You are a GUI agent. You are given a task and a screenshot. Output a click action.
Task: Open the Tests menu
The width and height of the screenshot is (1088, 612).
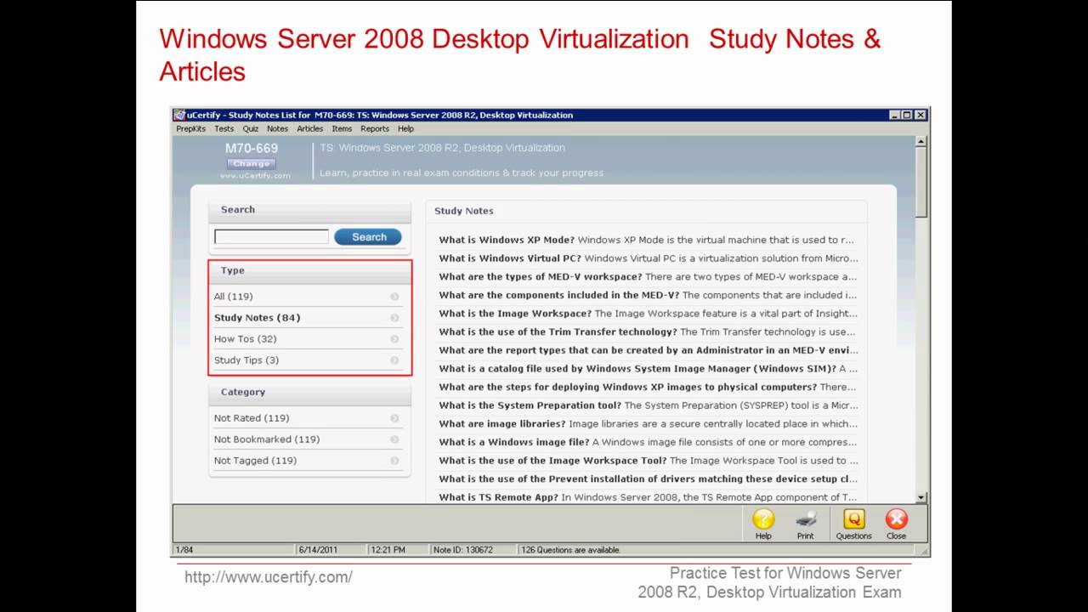pyautogui.click(x=224, y=129)
